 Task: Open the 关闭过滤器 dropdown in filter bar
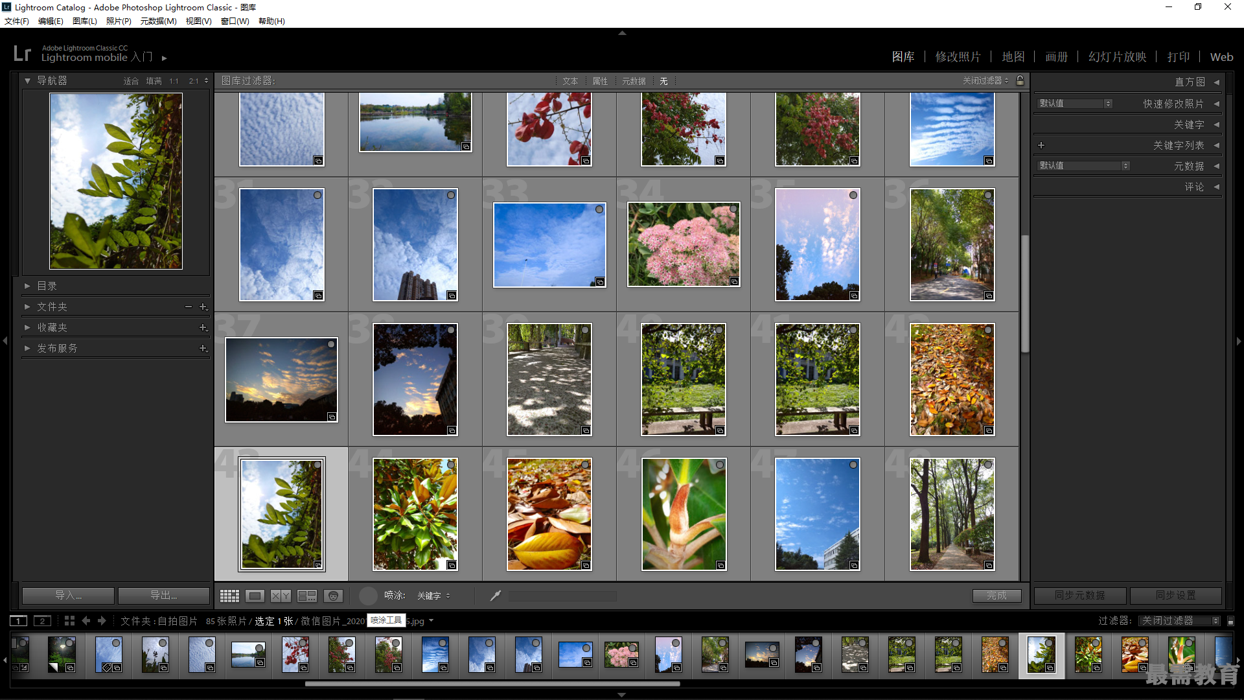(985, 80)
